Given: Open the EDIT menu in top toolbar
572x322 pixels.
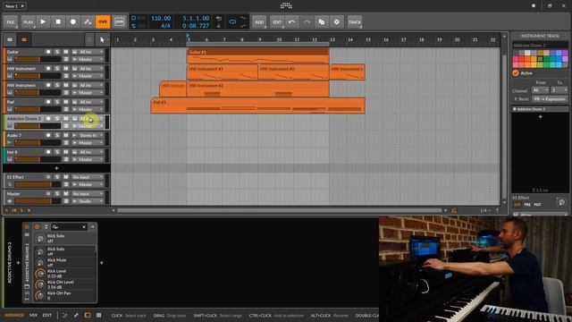Looking at the screenshot, I should tap(277, 21).
